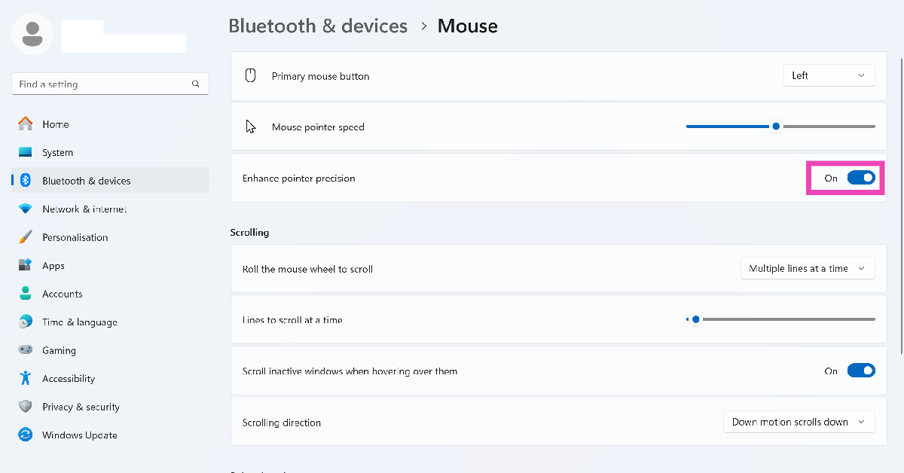Open Accounts using its person icon

pyautogui.click(x=26, y=294)
